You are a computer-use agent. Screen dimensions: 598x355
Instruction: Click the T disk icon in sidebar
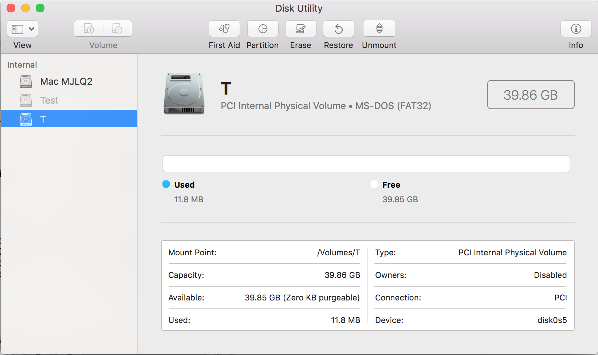pos(26,119)
